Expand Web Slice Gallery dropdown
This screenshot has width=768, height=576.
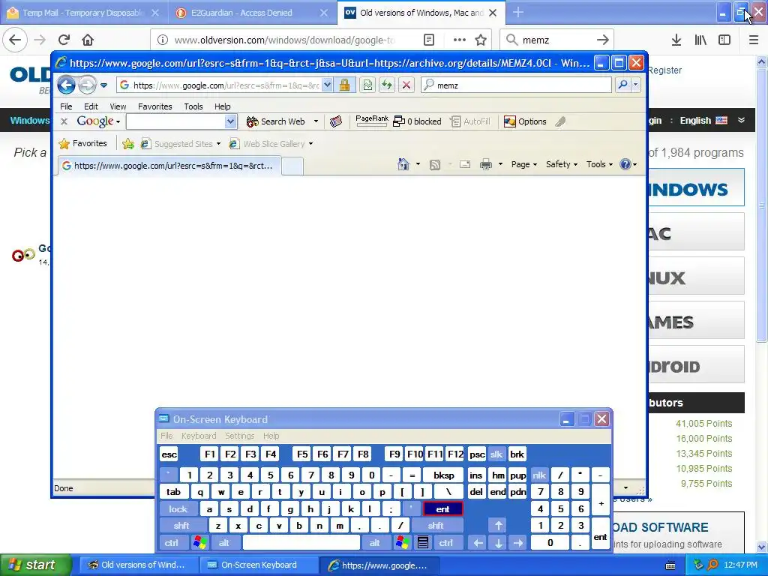(x=310, y=144)
